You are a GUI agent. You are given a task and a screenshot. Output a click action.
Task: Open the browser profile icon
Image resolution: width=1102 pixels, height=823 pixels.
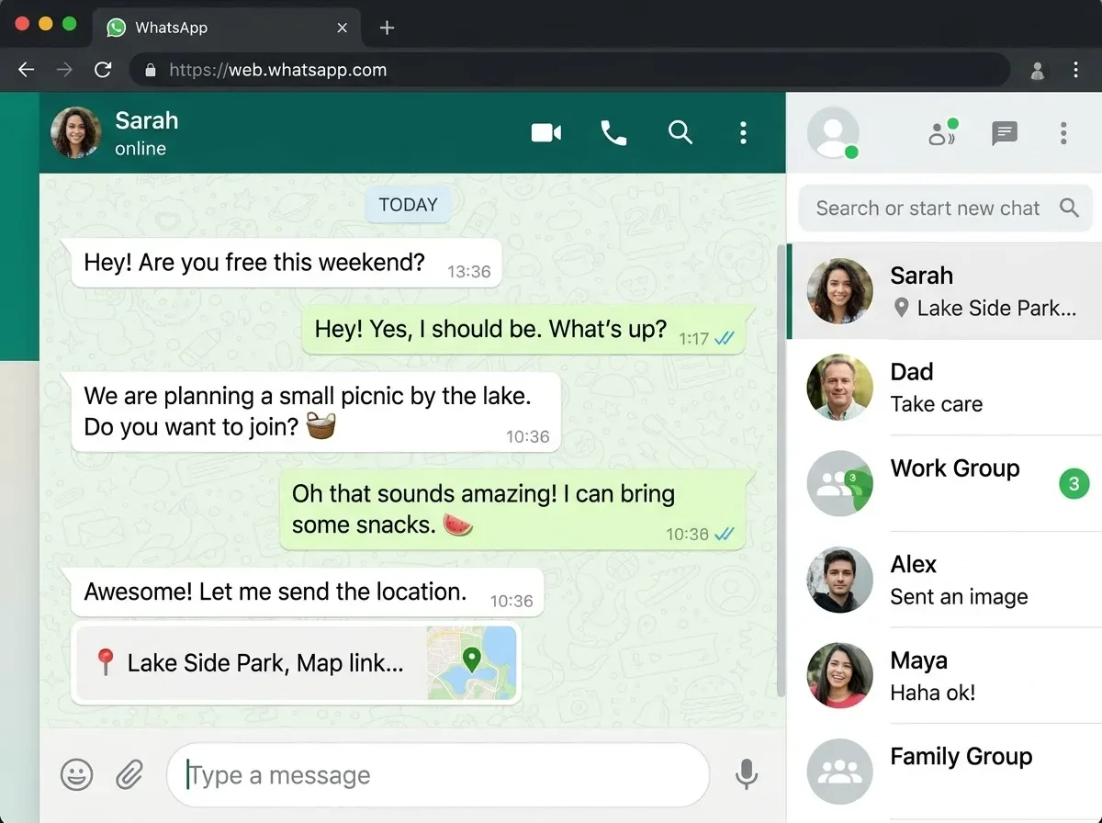point(1038,70)
